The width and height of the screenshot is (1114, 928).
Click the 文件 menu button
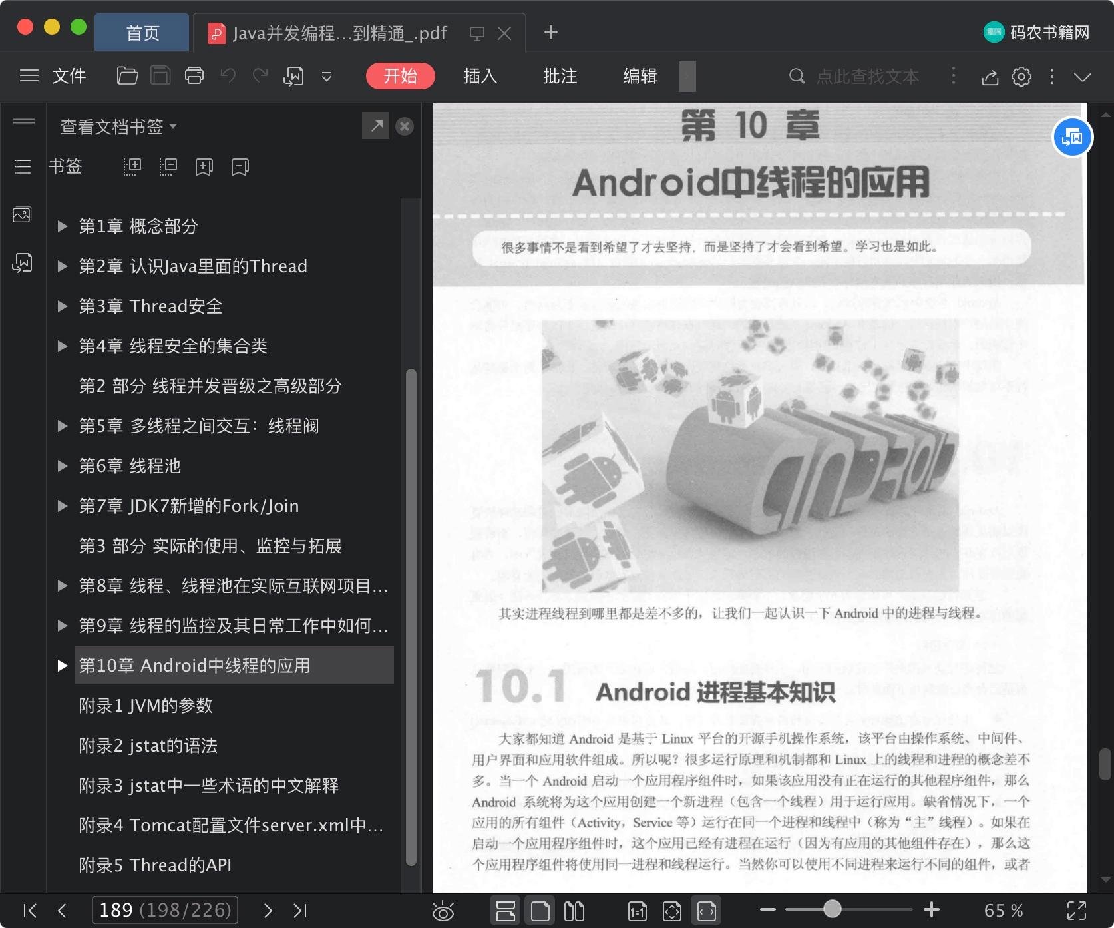click(69, 76)
